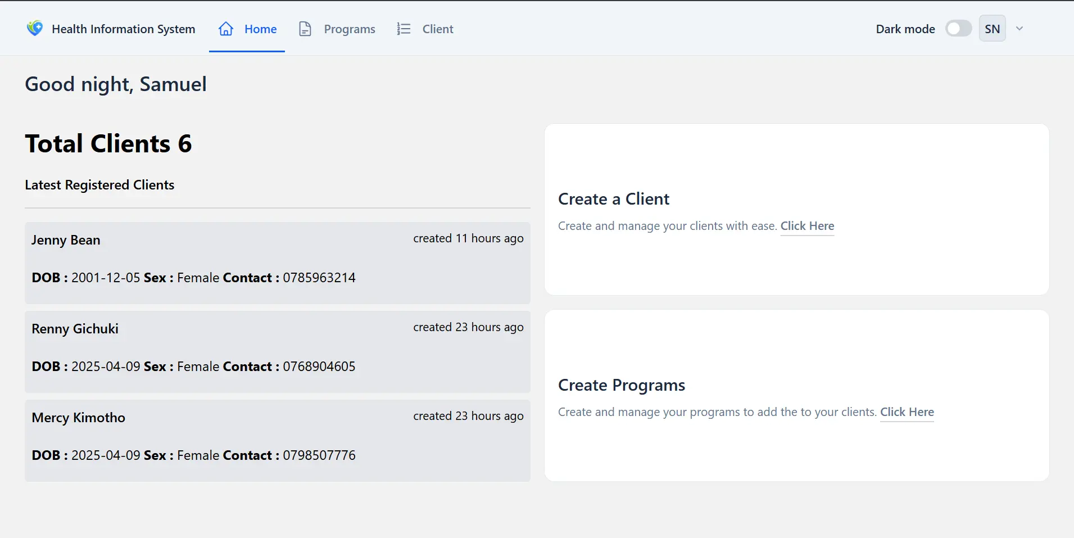Click Jenny Bean's created 11 hours ago timestamp
The image size is (1074, 538).
pyautogui.click(x=468, y=238)
